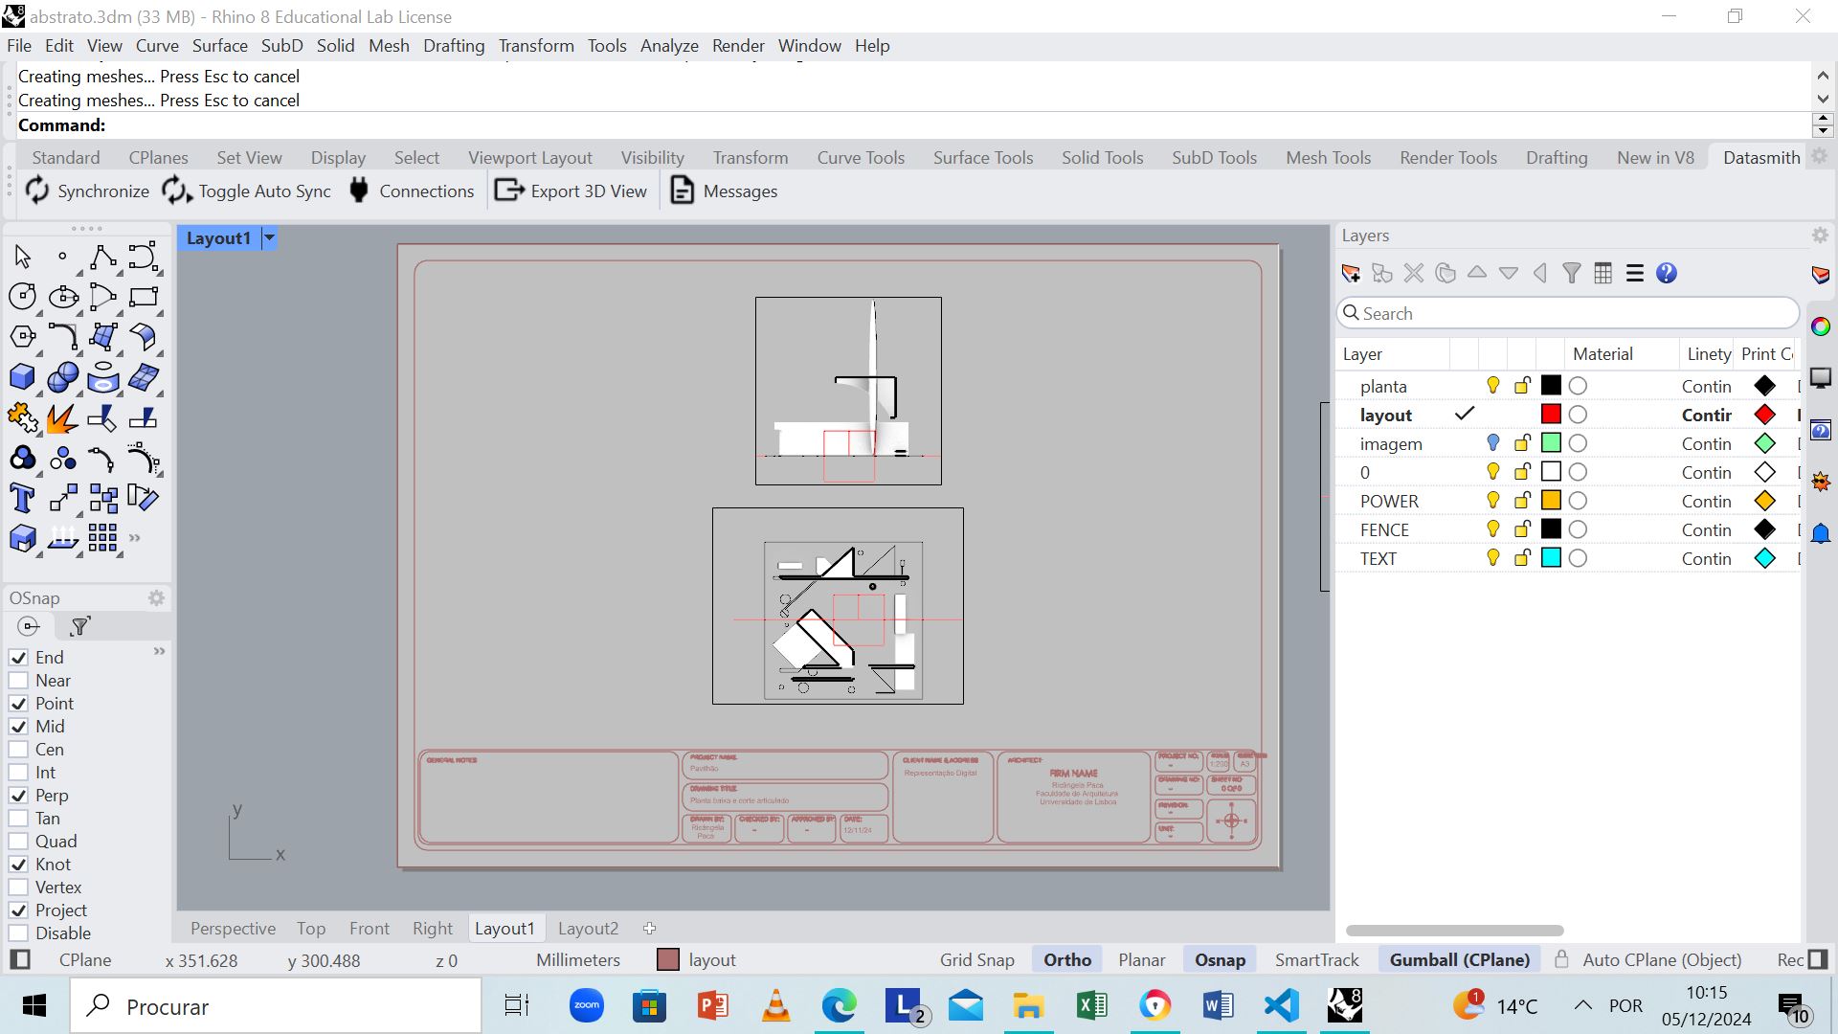Open the color wheel panel icon

pyautogui.click(x=1821, y=326)
